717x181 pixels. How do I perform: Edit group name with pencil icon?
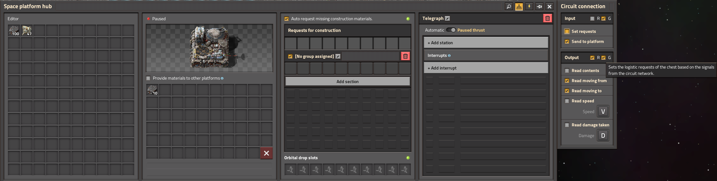(338, 56)
